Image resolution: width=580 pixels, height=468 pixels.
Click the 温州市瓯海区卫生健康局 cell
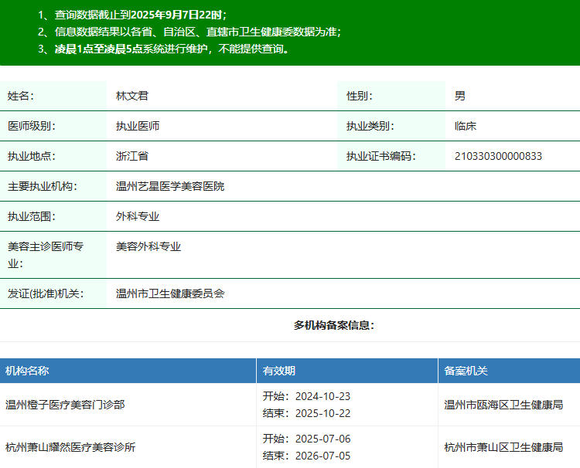pos(503,404)
